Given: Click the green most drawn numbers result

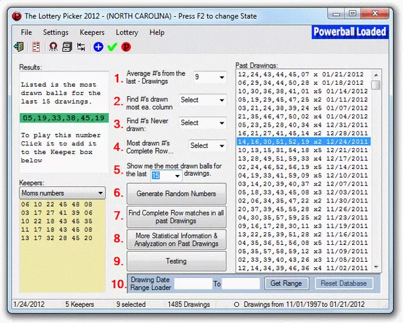Looking at the screenshot, I should click(61, 118).
